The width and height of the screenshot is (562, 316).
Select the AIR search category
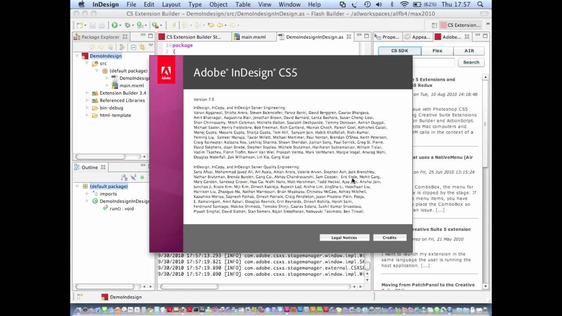click(469, 50)
